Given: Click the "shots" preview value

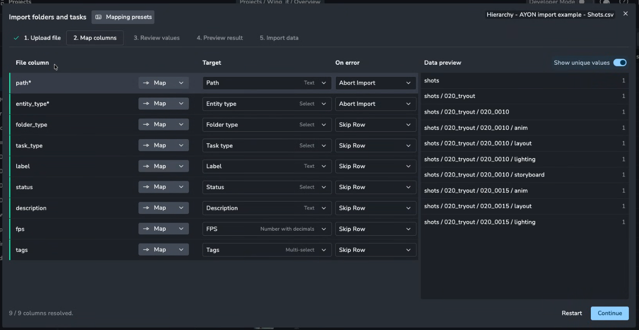Looking at the screenshot, I should pyautogui.click(x=432, y=80).
